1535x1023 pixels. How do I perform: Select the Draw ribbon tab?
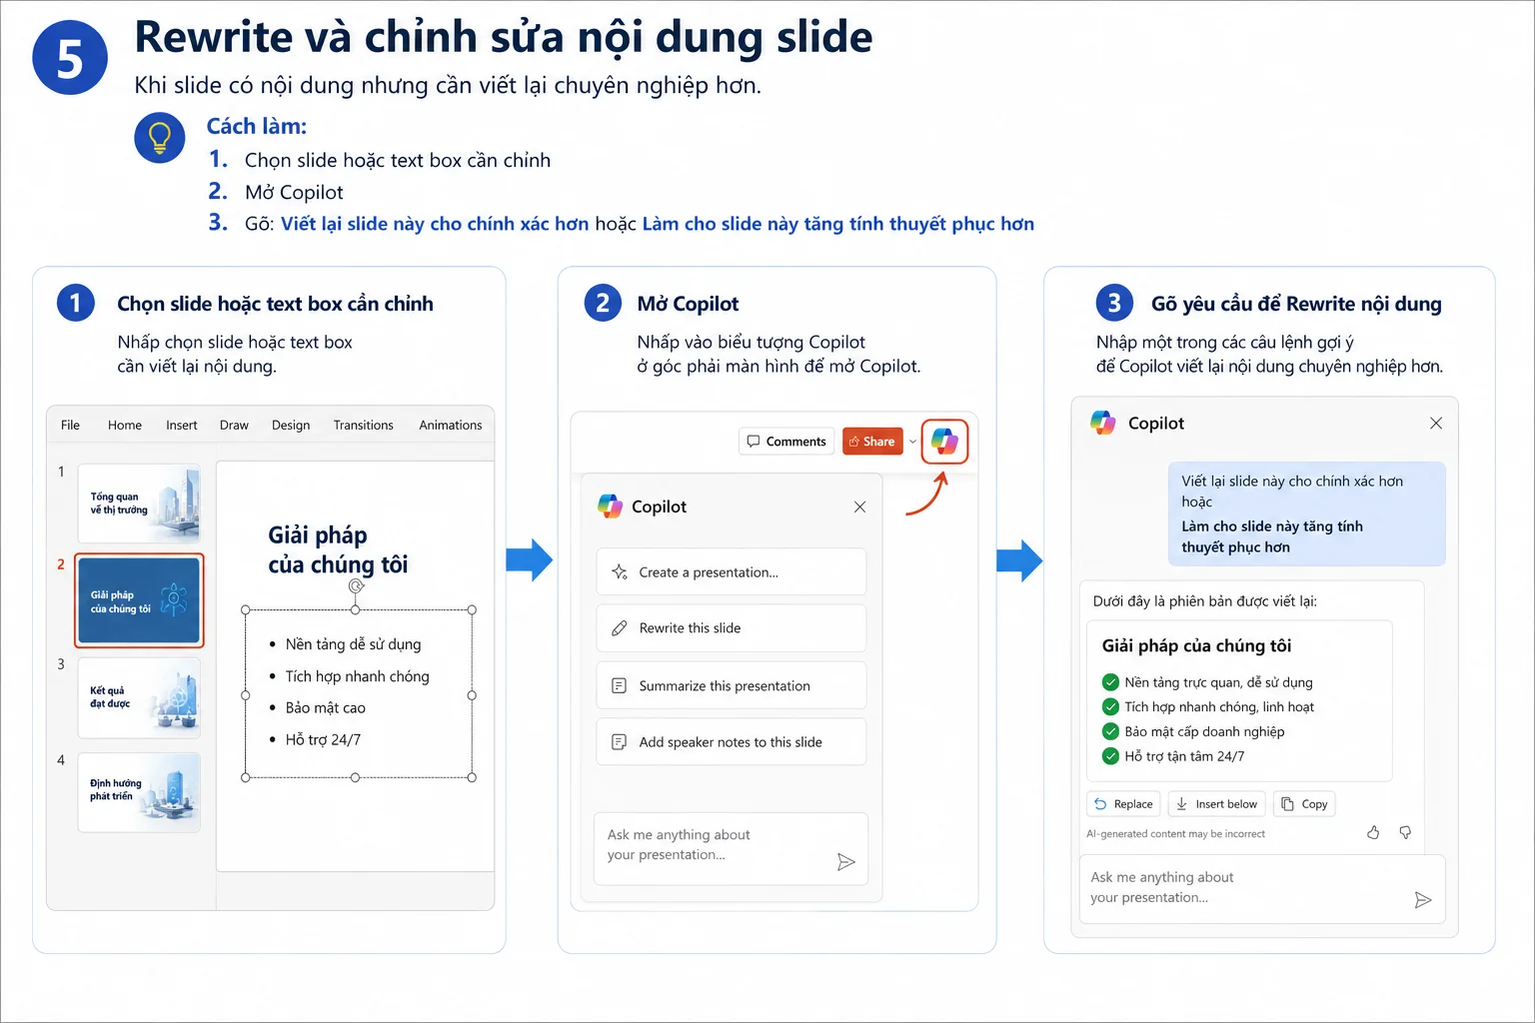[x=234, y=425]
